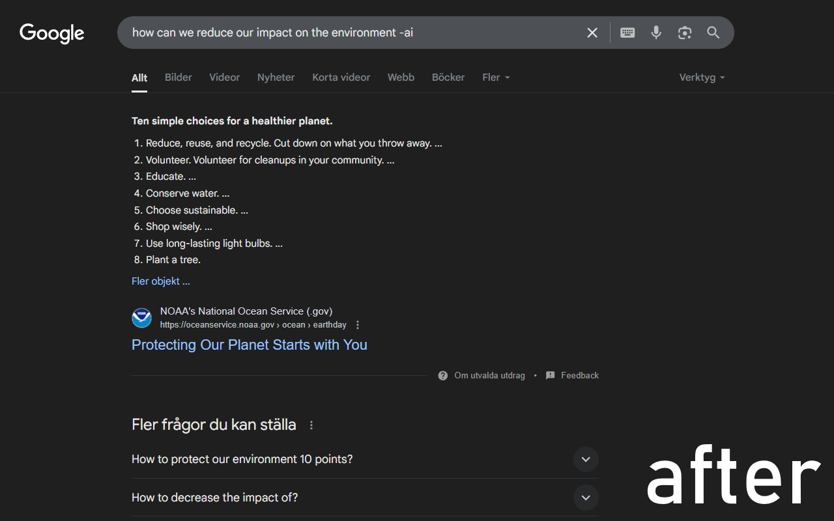Open the Verktyg dropdown
This screenshot has width=834, height=521.
coord(702,77)
